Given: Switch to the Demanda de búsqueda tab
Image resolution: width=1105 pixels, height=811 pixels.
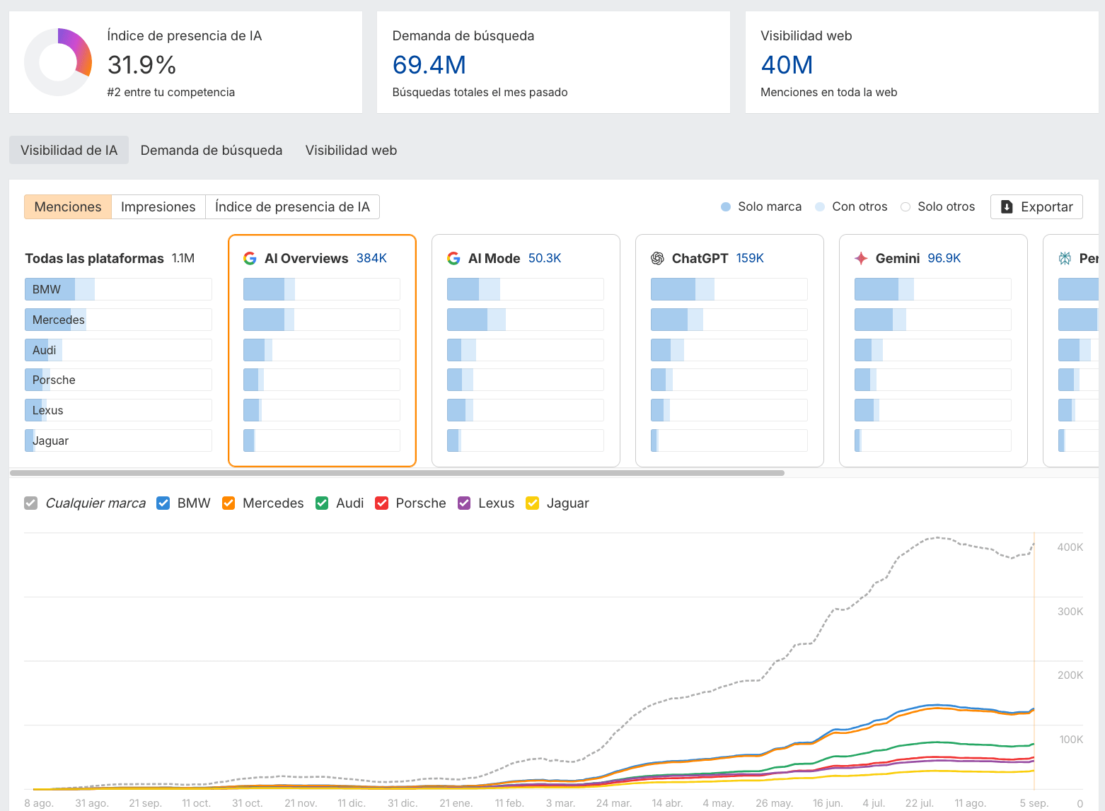Looking at the screenshot, I should (212, 150).
